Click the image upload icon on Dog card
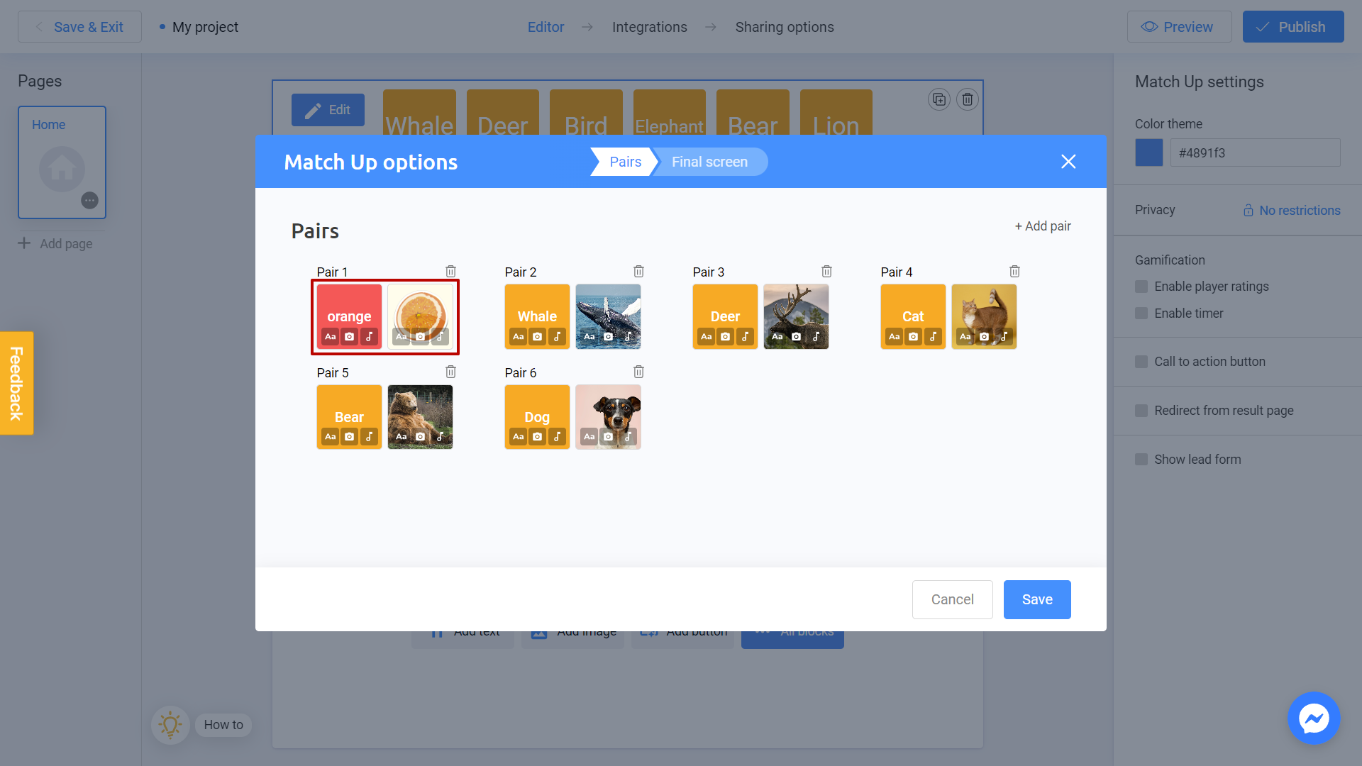1362x766 pixels. click(x=537, y=437)
